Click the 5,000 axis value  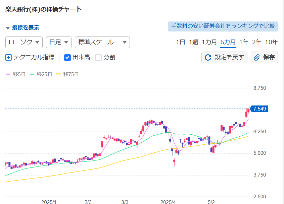coord(259,153)
